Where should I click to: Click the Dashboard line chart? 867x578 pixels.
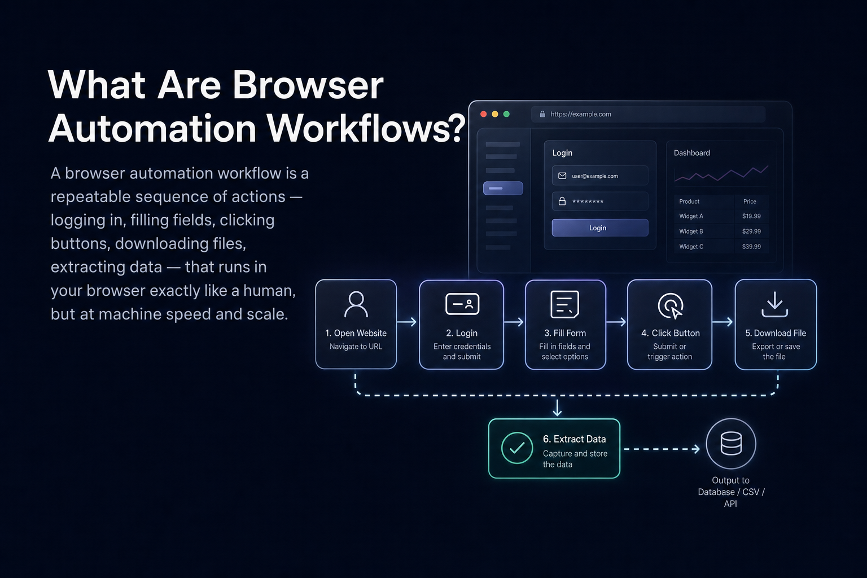pyautogui.click(x=721, y=174)
